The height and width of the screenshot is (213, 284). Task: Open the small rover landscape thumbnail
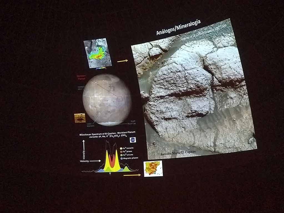[80, 118]
